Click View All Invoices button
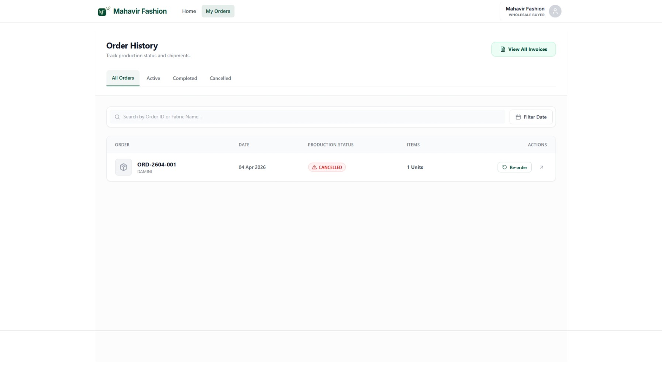This screenshot has width=662, height=370. [523, 49]
